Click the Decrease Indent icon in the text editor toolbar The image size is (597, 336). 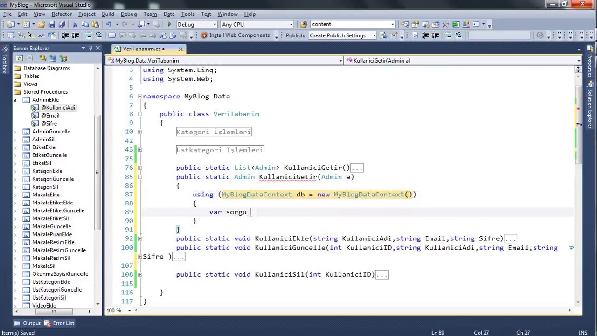[x=65, y=35]
